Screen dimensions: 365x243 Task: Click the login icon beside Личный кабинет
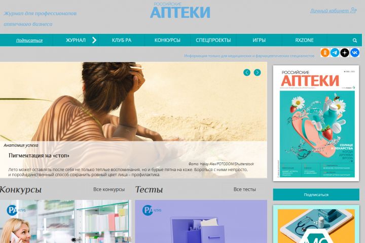click(353, 10)
